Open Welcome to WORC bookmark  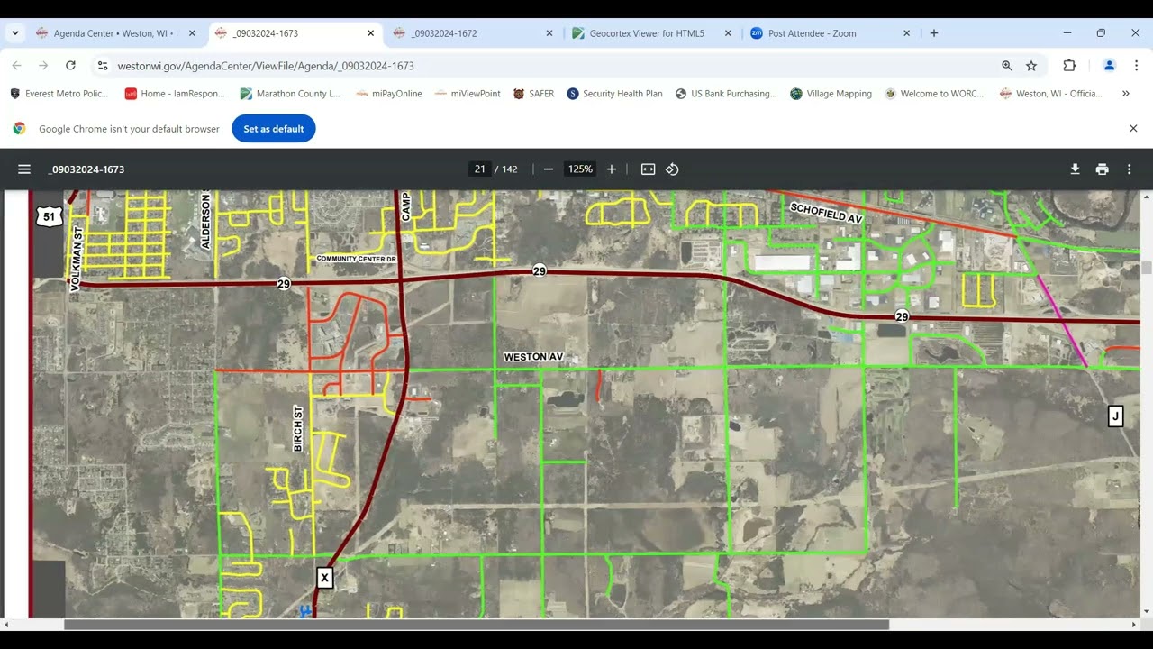point(934,94)
